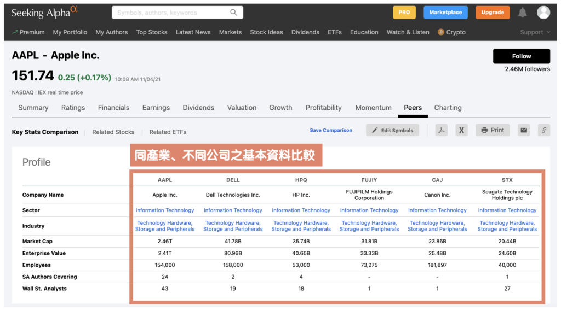Open the notifications bell
561x311 pixels.
tap(522, 13)
